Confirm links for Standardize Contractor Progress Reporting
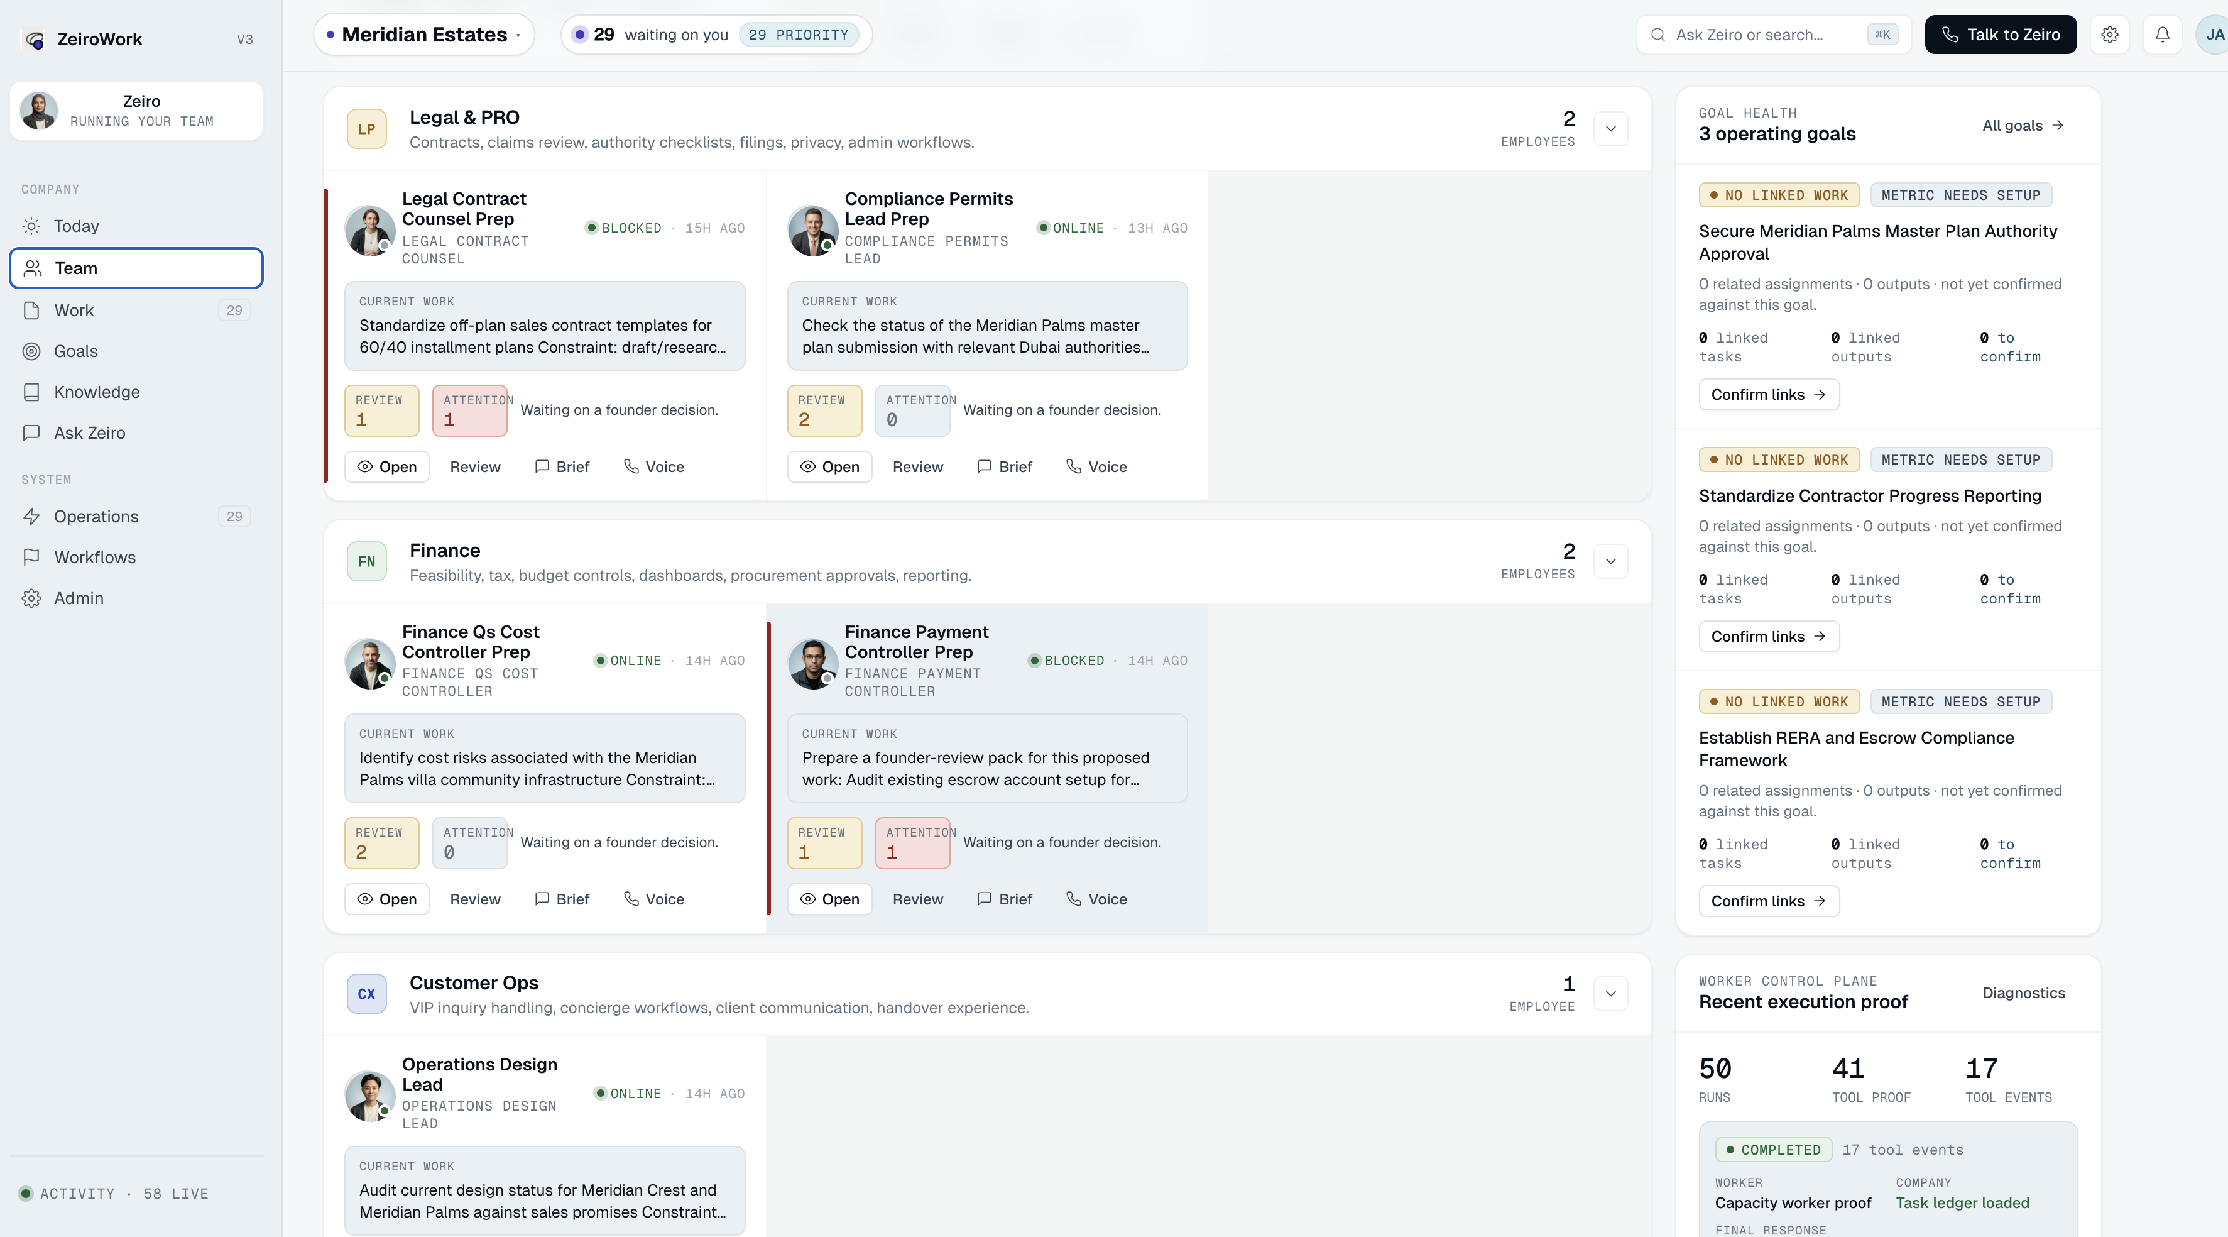The image size is (2228, 1237). click(1768, 637)
